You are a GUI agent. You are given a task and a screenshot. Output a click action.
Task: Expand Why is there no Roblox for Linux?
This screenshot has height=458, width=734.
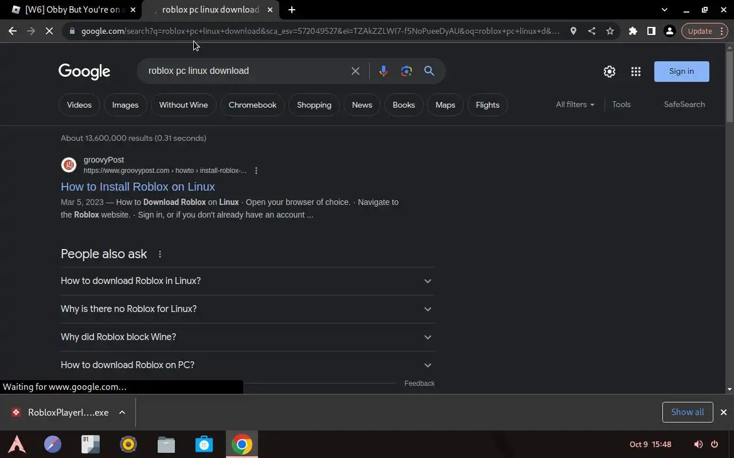click(x=248, y=309)
